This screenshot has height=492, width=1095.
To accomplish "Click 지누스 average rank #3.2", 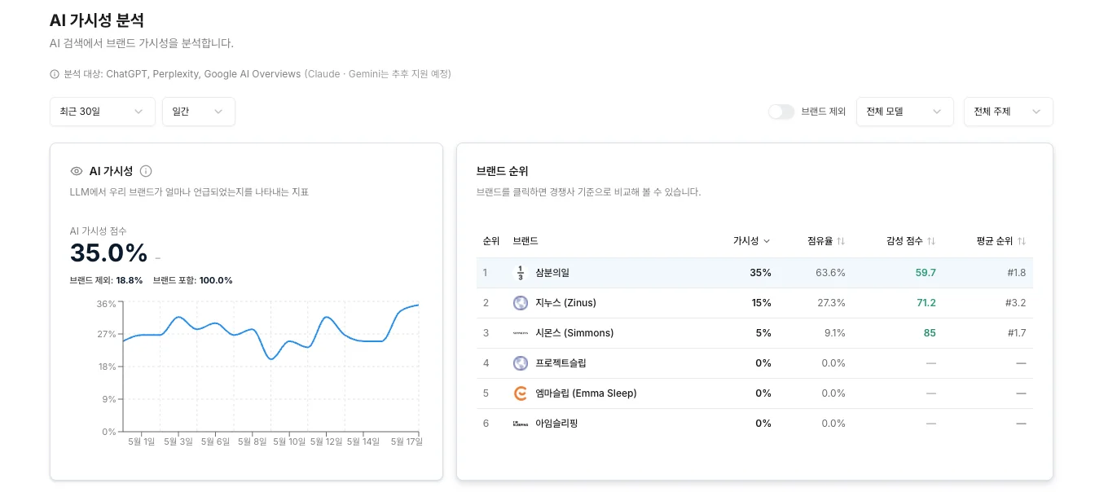I will pos(1016,303).
